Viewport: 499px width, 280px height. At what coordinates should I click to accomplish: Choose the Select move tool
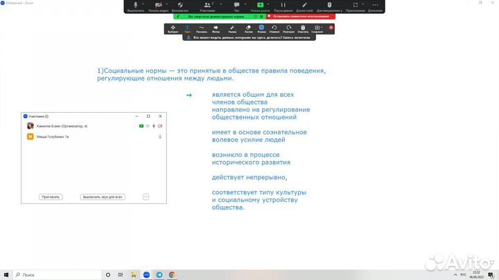tap(173, 29)
